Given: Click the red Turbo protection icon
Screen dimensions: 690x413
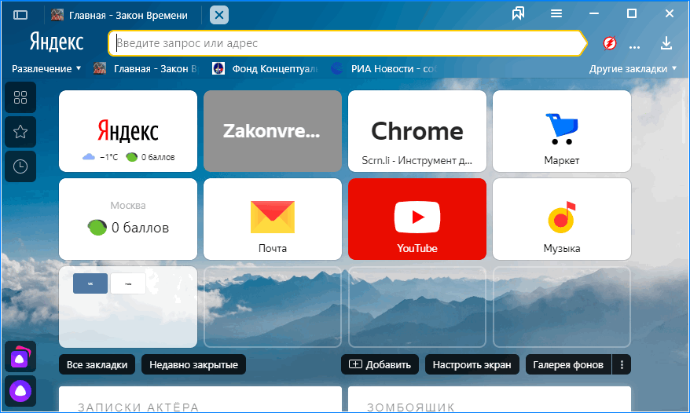Looking at the screenshot, I should point(610,43).
